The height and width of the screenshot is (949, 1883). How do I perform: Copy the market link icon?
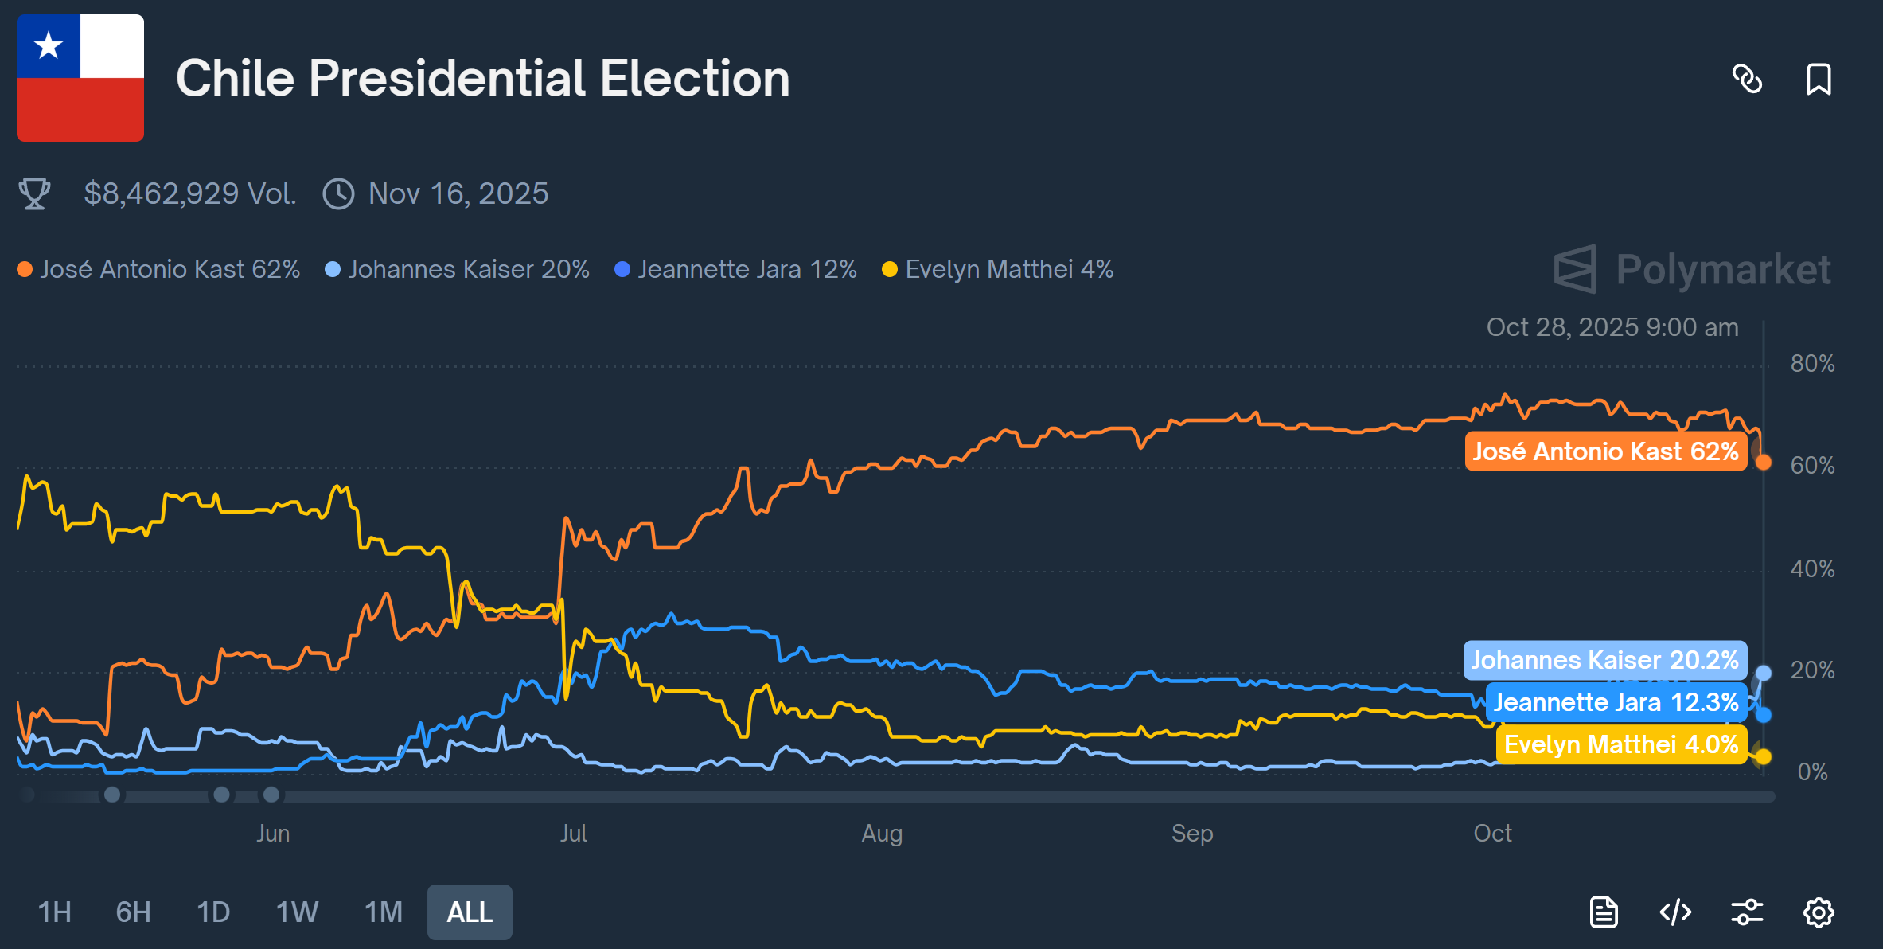(1747, 79)
